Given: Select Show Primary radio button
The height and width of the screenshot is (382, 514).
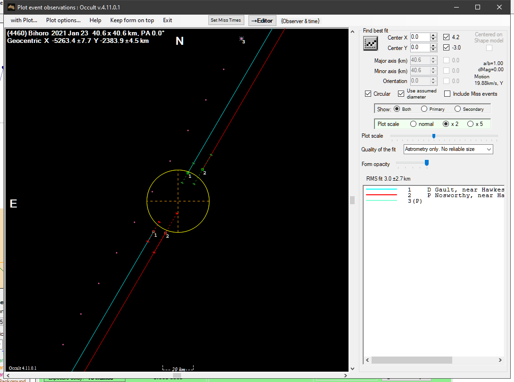Looking at the screenshot, I should pyautogui.click(x=424, y=109).
